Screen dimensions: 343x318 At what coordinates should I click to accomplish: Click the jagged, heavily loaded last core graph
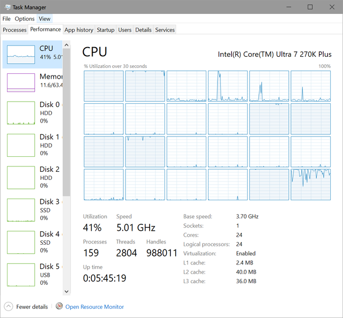tap(311, 185)
